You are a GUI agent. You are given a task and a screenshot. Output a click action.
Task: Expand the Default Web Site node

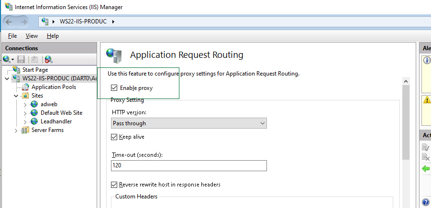point(25,113)
